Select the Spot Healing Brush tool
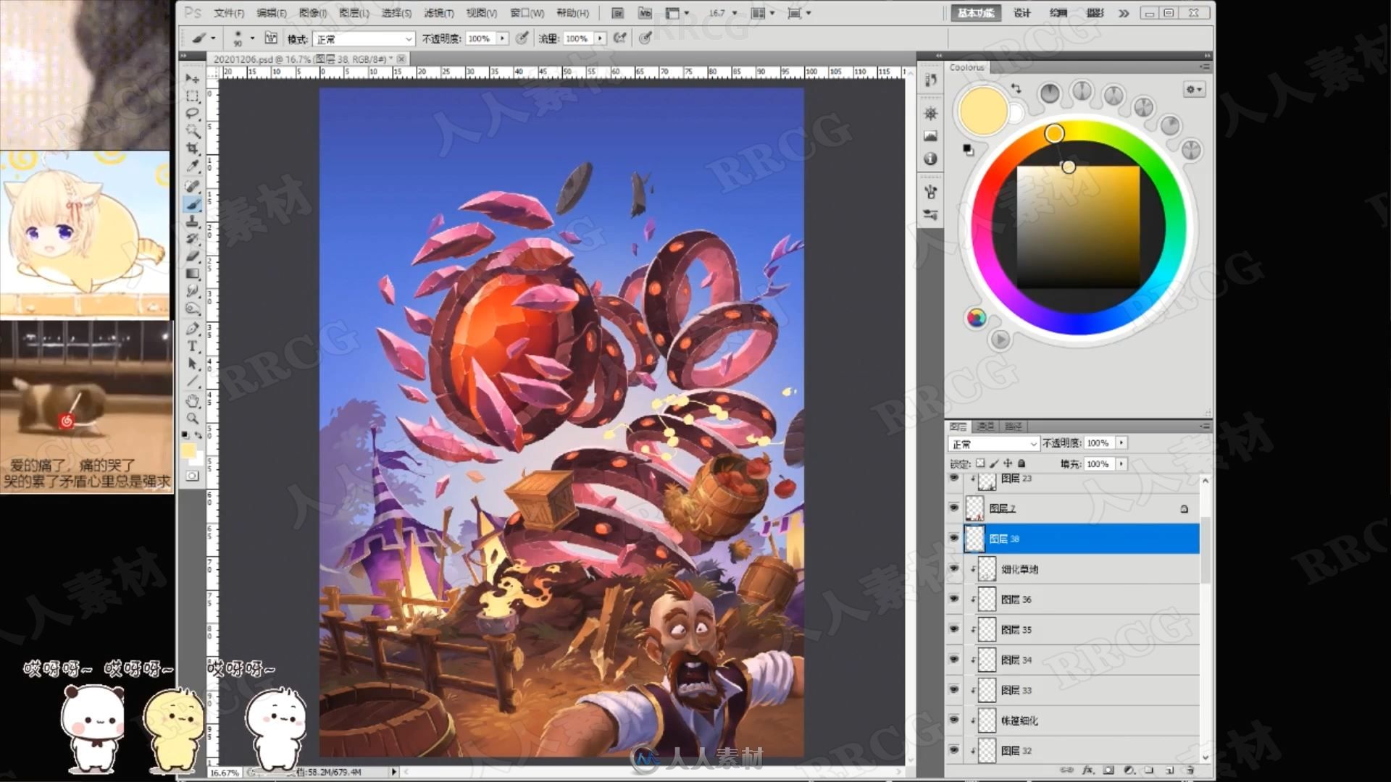 tap(193, 187)
